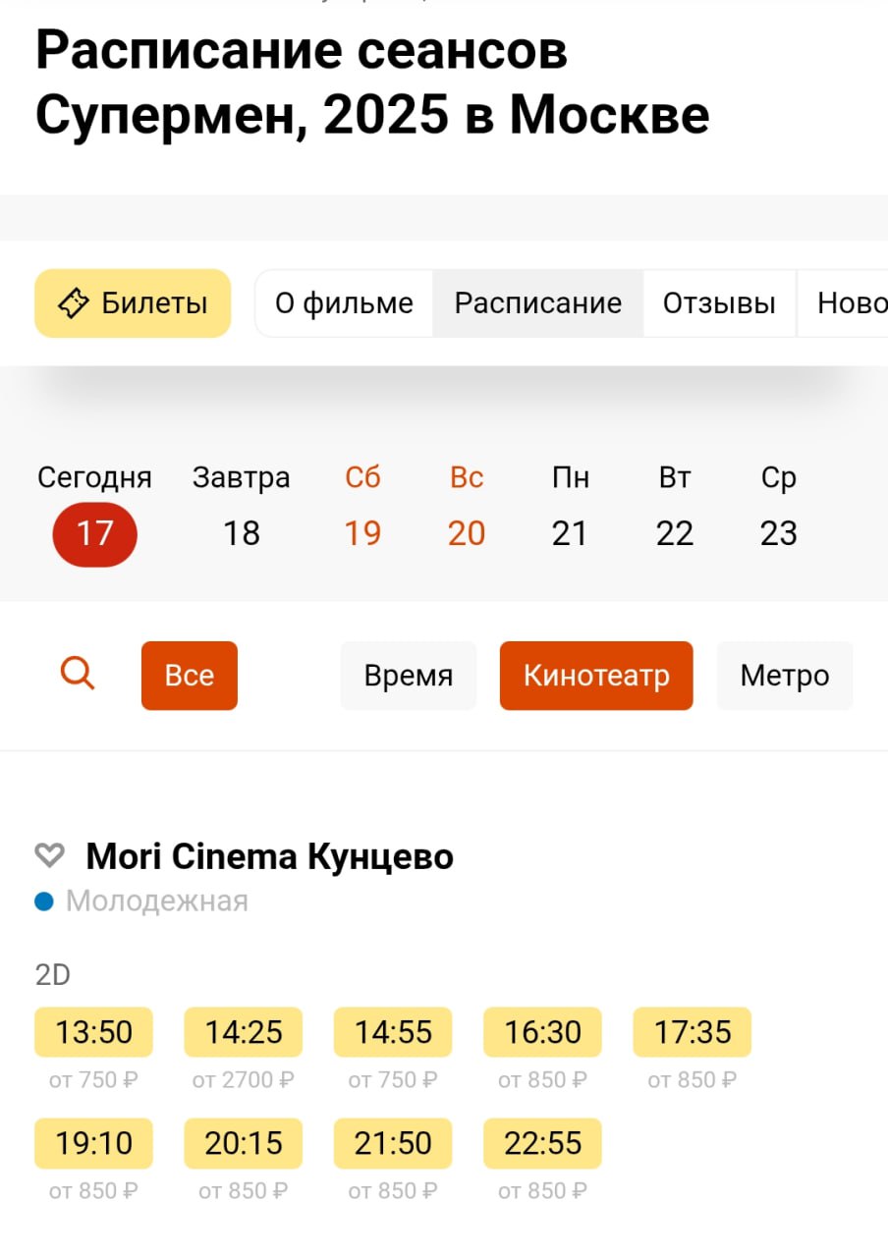Book the 13:50 session
The height and width of the screenshot is (1257, 888).
(93, 1032)
